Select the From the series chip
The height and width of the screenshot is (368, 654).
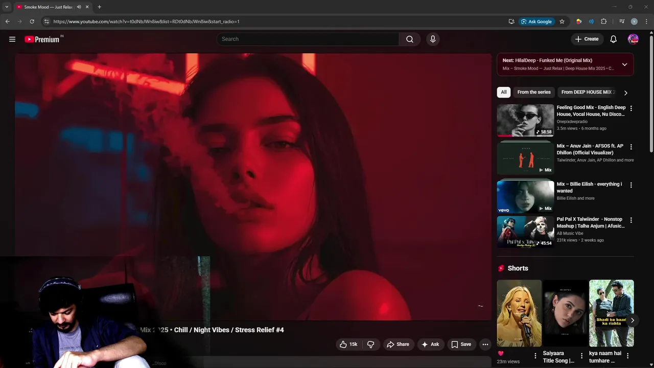[x=534, y=92]
